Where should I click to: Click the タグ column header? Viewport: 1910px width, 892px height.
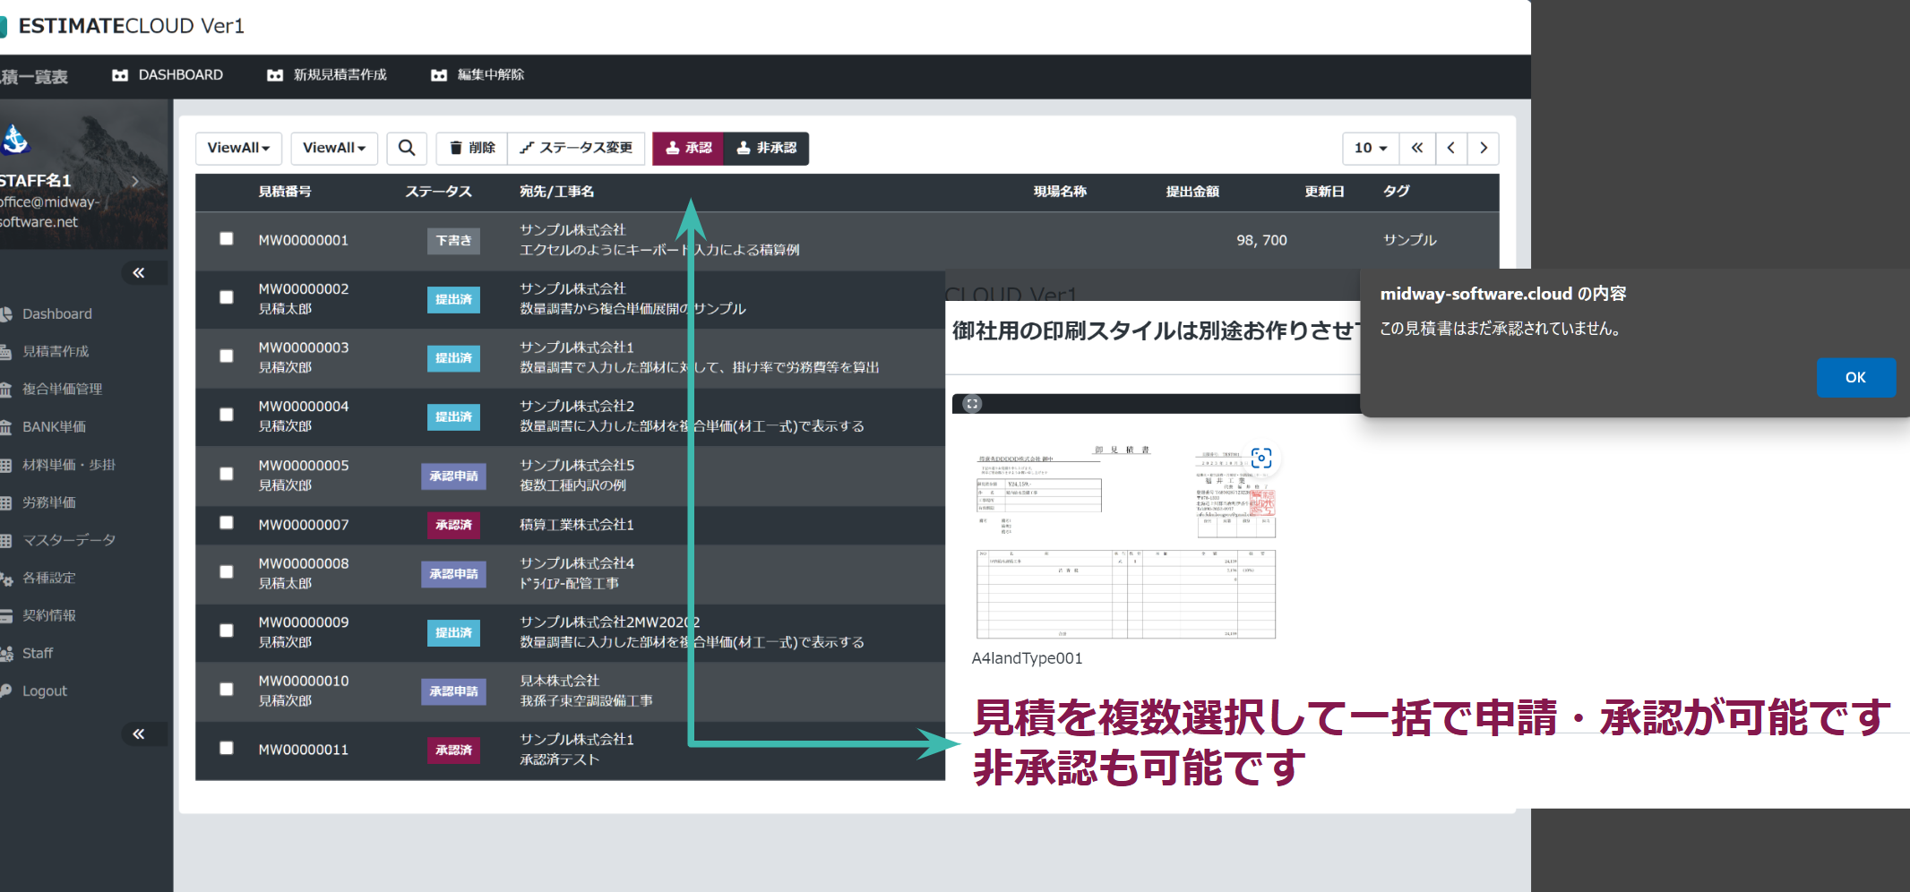pos(1396,192)
